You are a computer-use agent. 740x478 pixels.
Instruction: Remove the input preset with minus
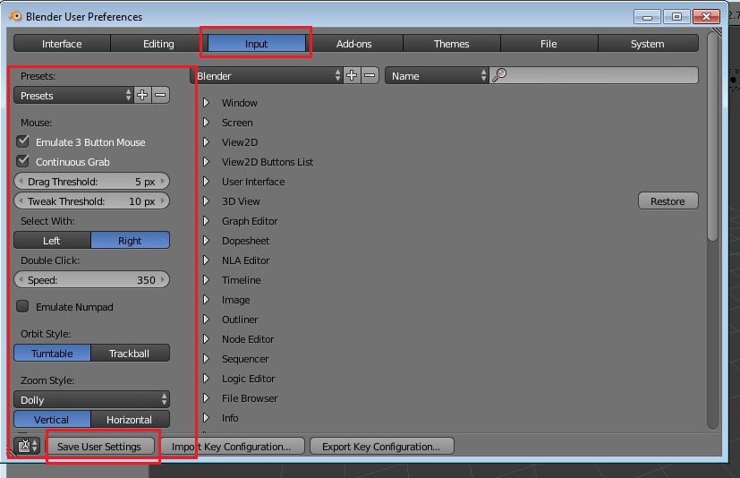(x=160, y=95)
